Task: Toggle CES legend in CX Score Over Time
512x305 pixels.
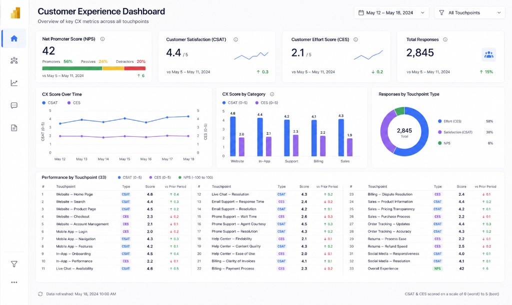Action: 74,103
